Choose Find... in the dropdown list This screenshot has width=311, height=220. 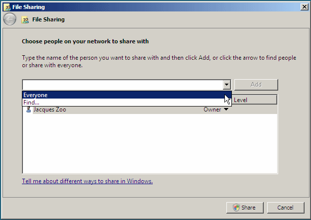[127, 103]
